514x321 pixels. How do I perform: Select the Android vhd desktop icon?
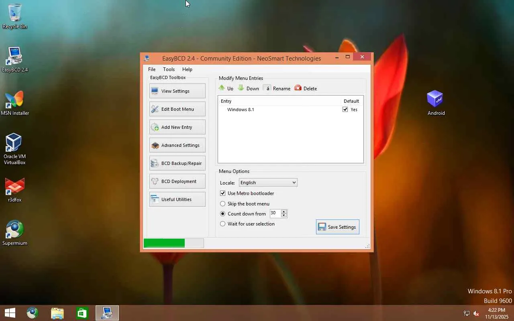[436, 103]
